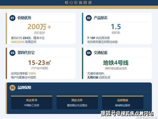Viewport: 158px width, 119px height.
Task: Select the 央企背书 brand card
Action: coord(31,103)
